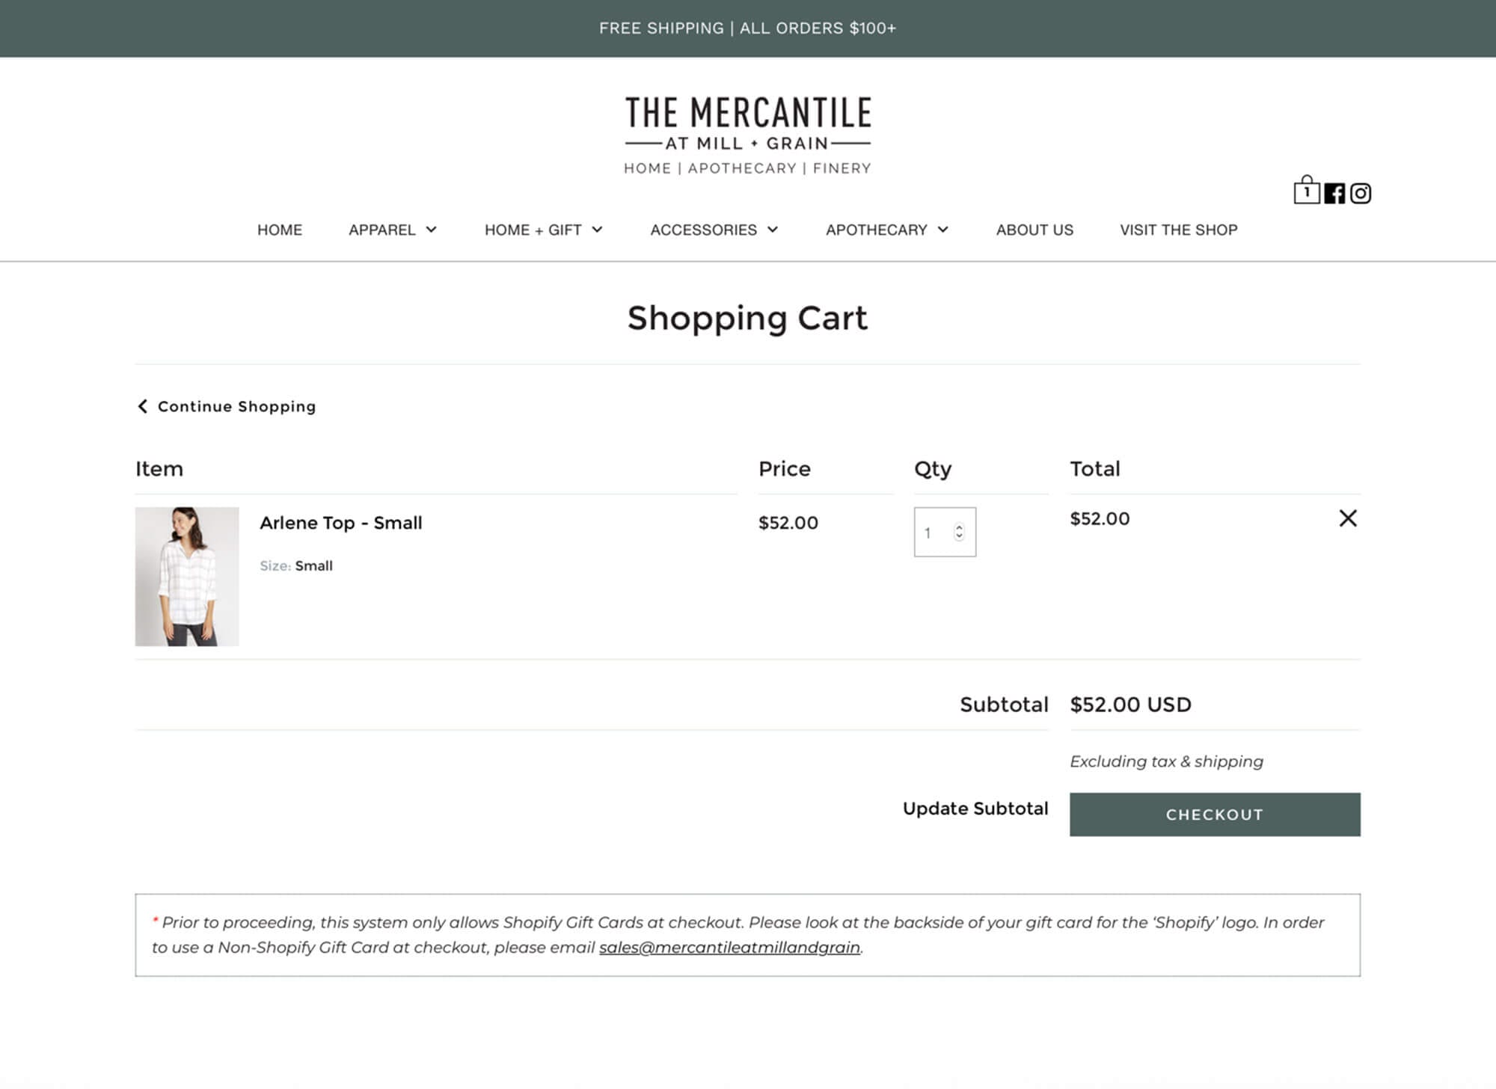
Task: Remove Arlene Top with the X icon
Action: (x=1347, y=518)
